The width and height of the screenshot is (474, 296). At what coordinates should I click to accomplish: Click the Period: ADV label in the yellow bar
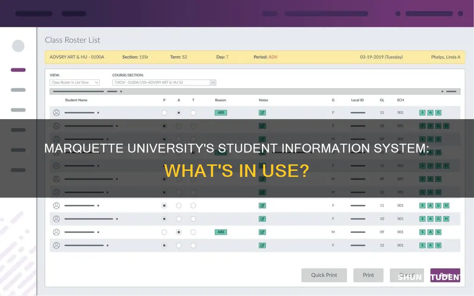(265, 57)
